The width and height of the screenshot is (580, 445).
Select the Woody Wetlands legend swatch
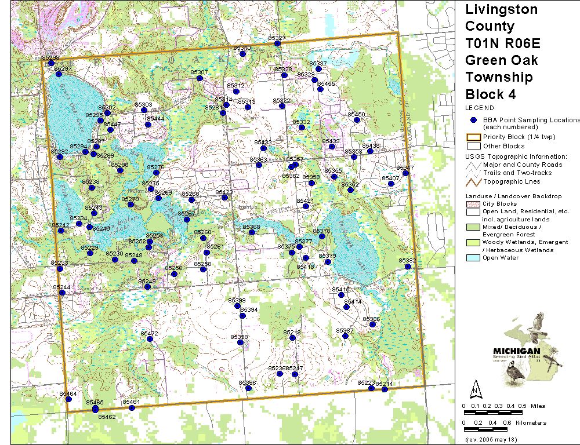click(x=471, y=243)
